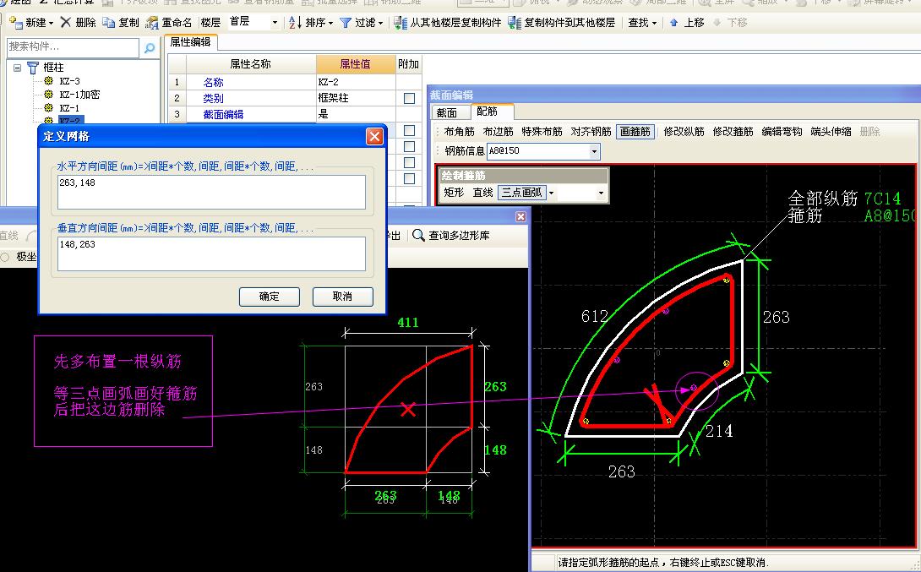Select the KZ-1加密 gear icon in tree
The width and height of the screenshot is (921, 572).
49,94
